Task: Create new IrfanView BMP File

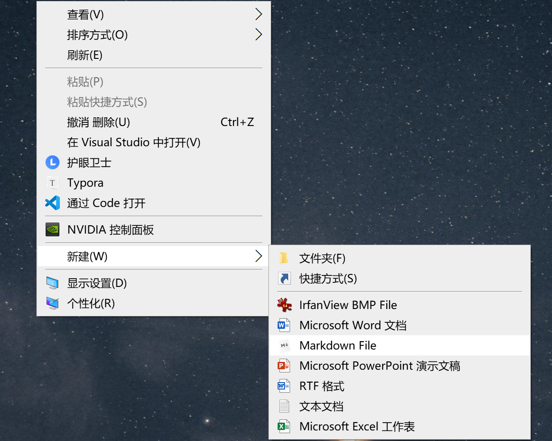Action: pos(400,305)
